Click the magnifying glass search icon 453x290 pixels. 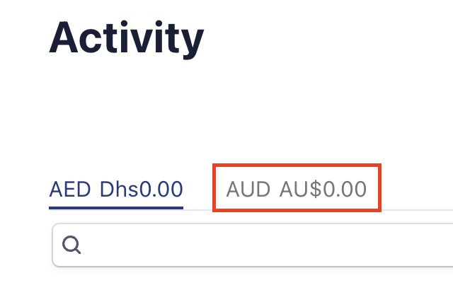tap(72, 245)
